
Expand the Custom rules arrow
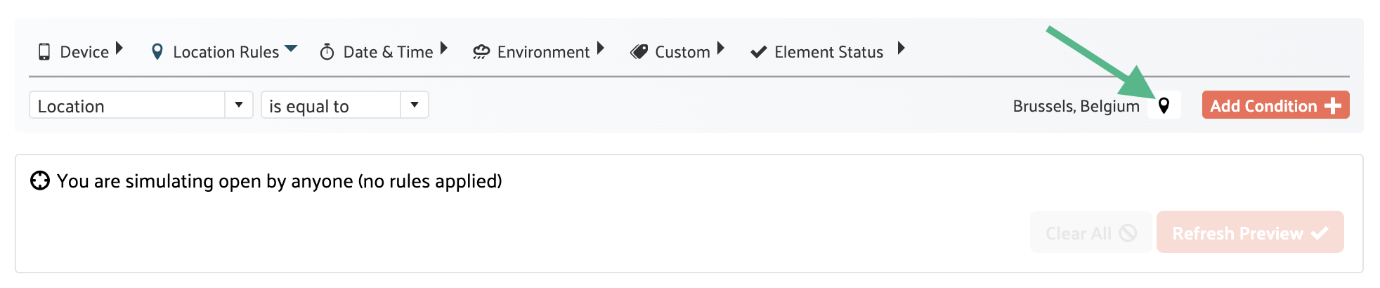[721, 48]
